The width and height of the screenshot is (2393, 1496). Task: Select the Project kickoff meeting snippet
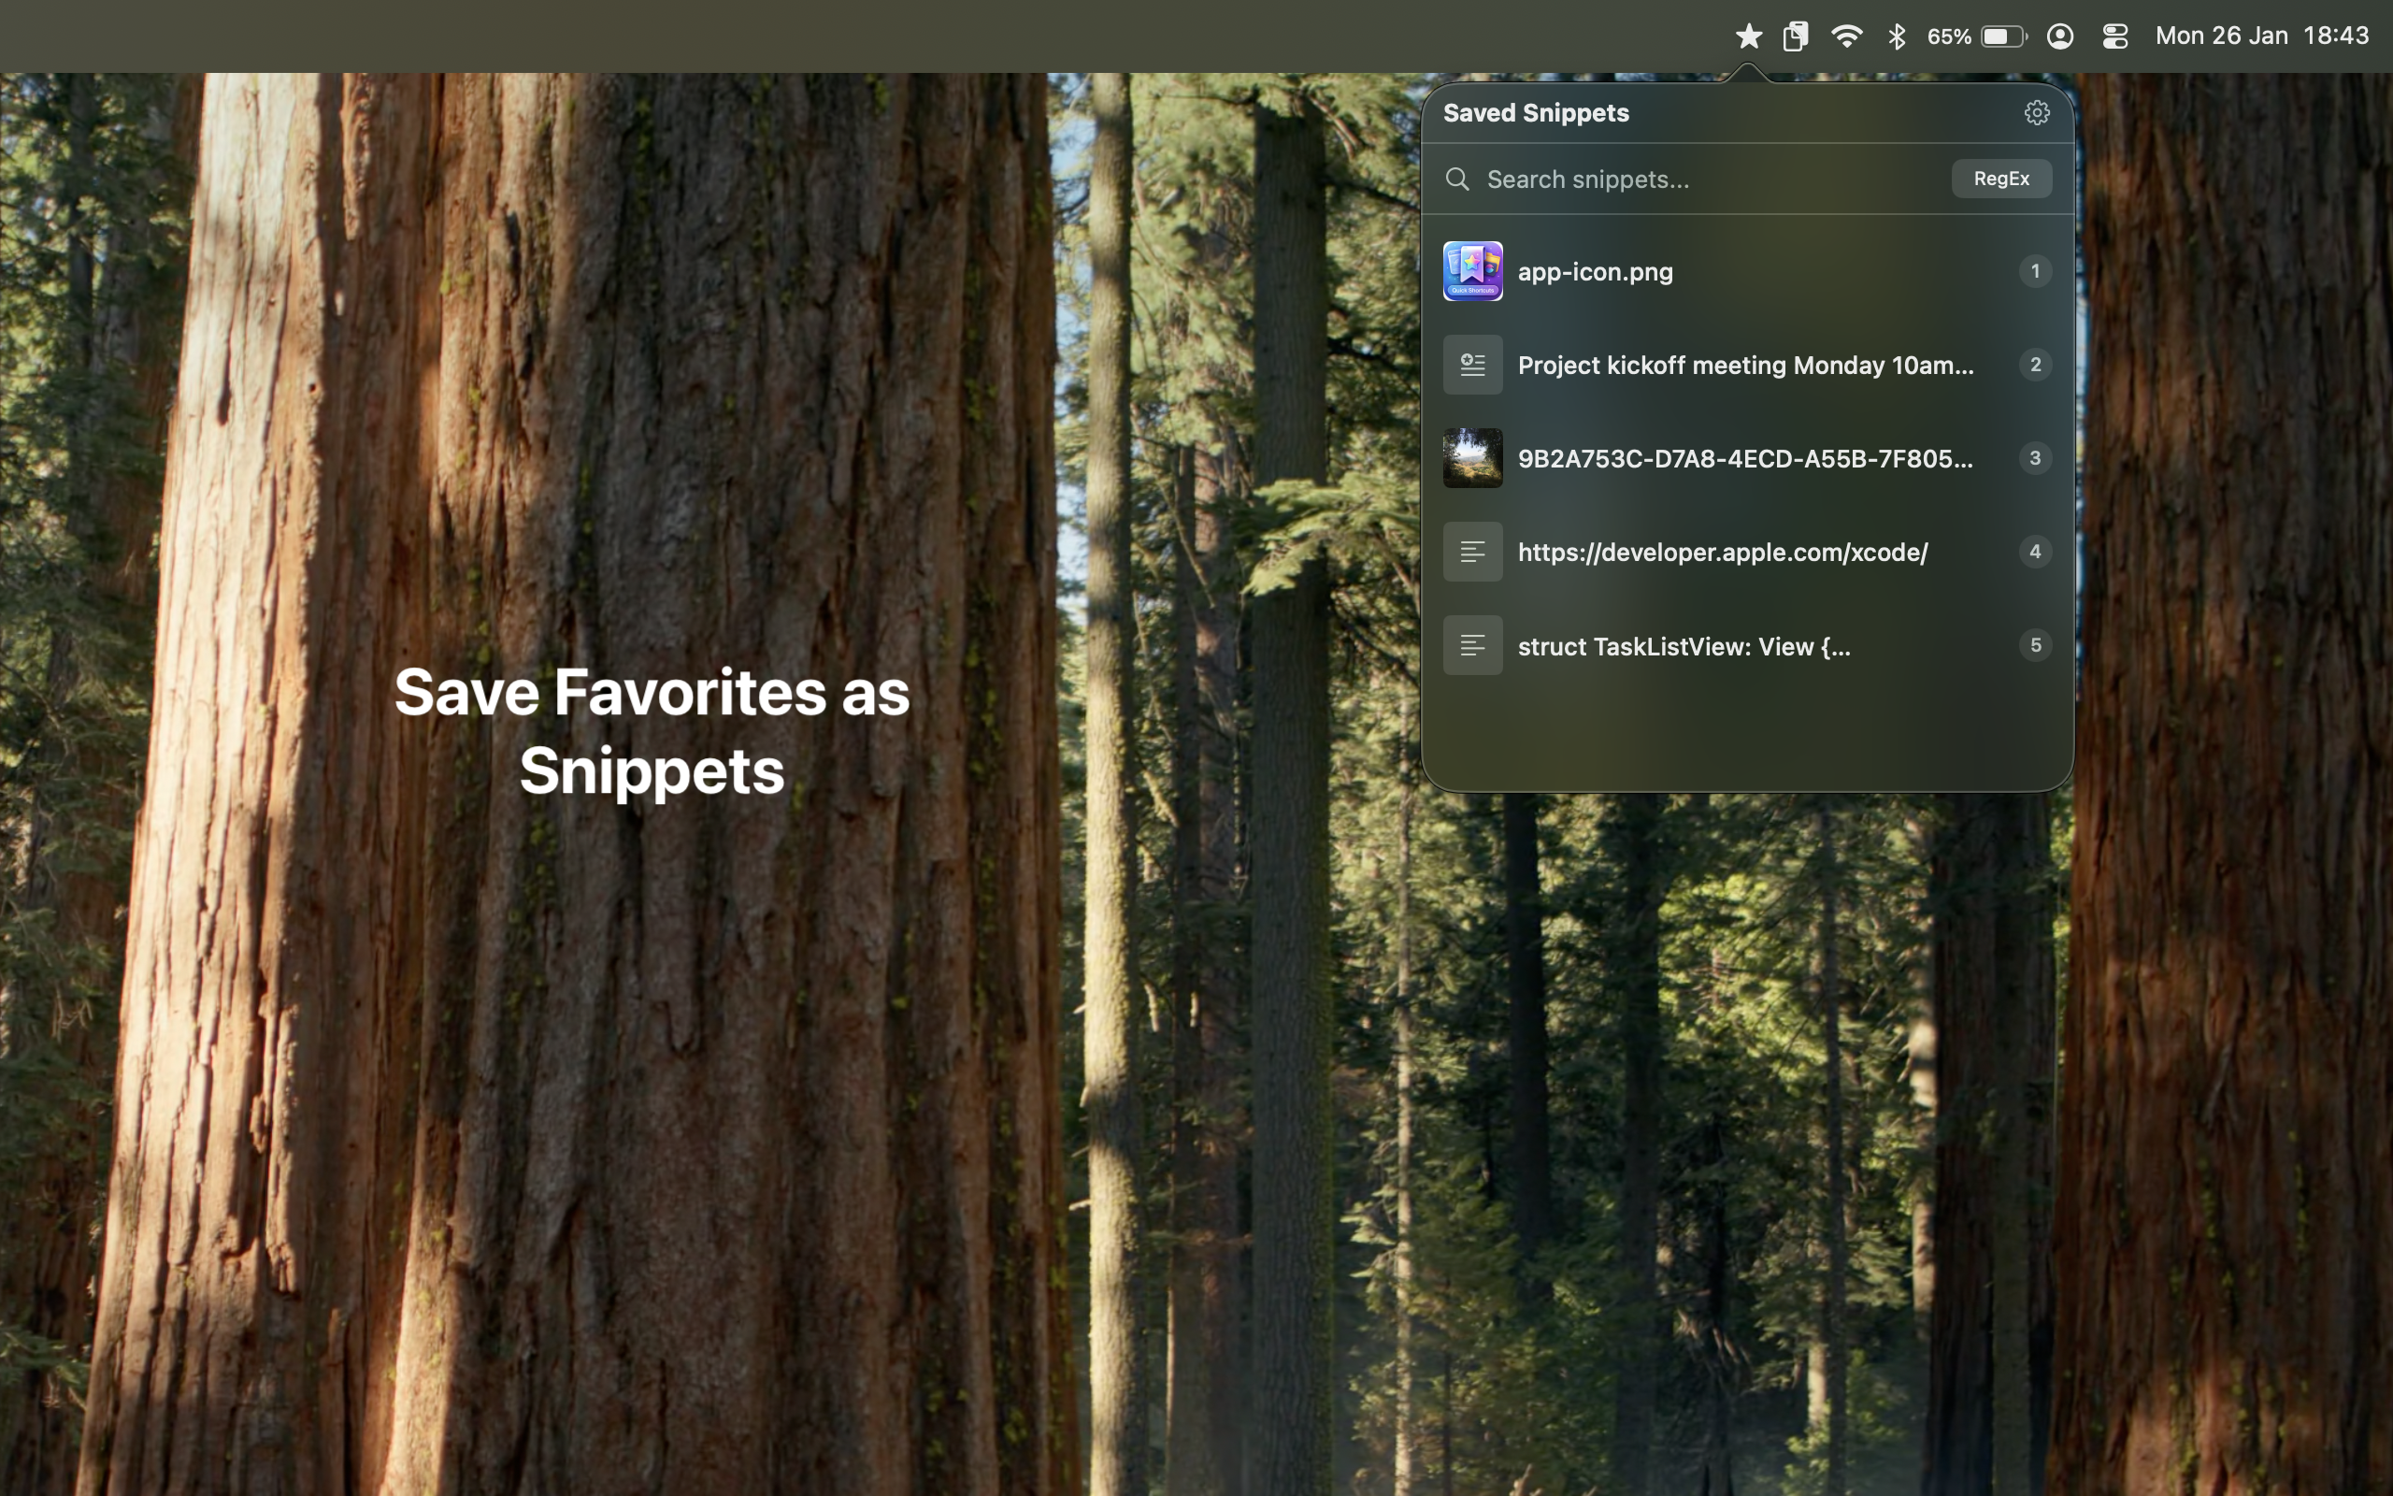tap(1744, 364)
